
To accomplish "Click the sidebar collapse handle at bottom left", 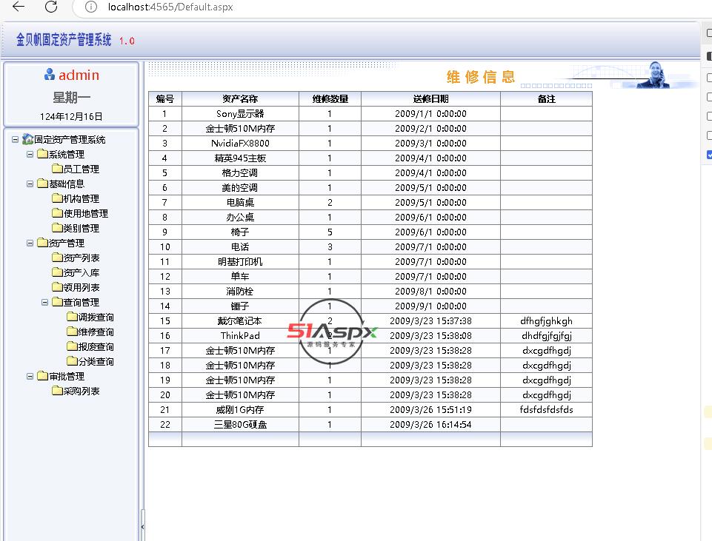I will 142,526.
